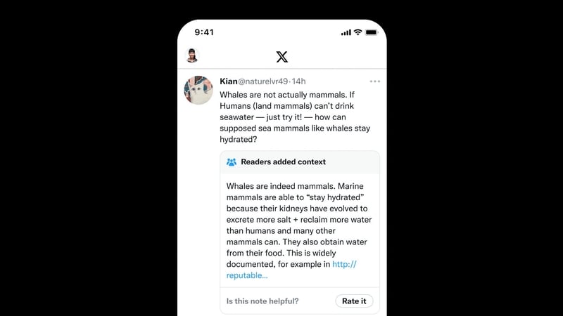Viewport: 563px width, 316px height.
Task: Click the cellular signal bars icon
Action: click(346, 32)
